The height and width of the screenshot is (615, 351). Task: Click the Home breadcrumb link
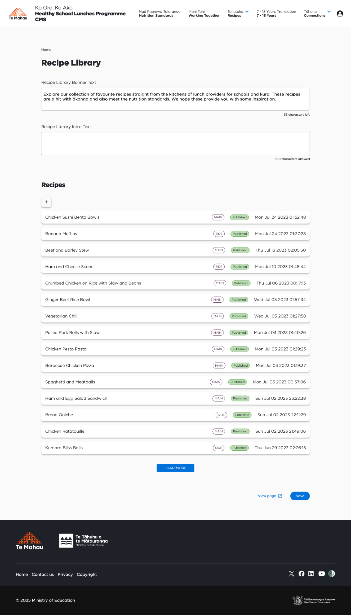coord(46,50)
